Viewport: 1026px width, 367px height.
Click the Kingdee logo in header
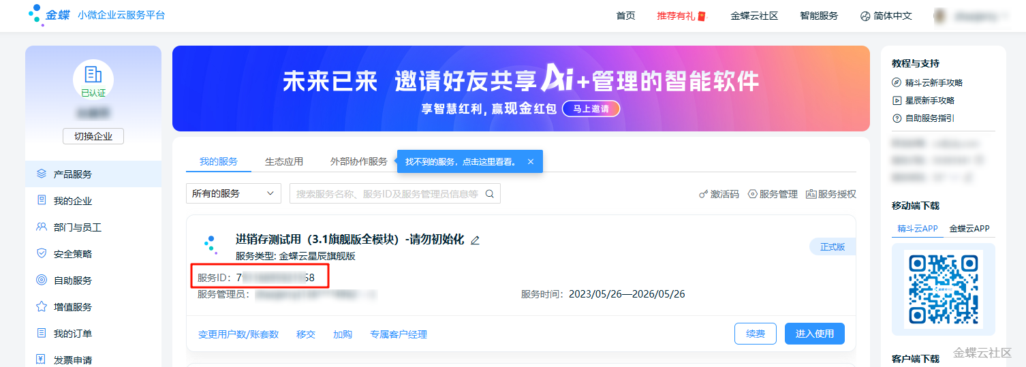pyautogui.click(x=49, y=14)
